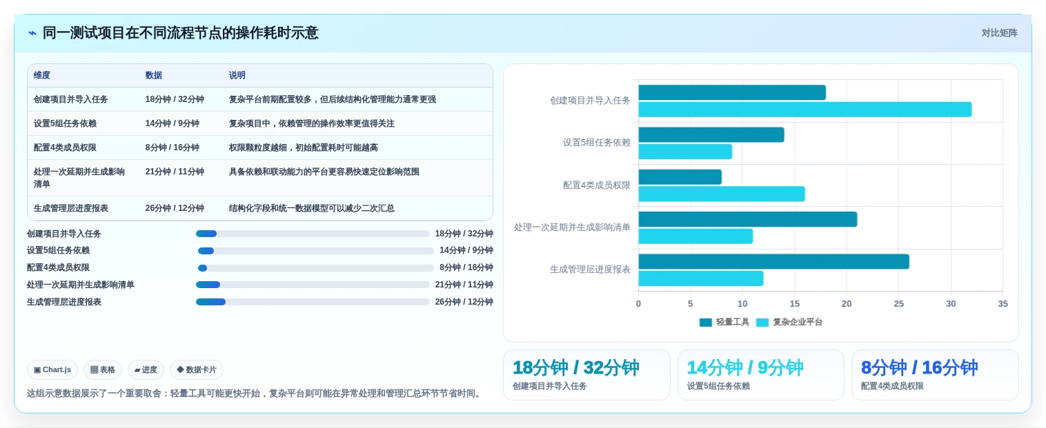Image resolution: width=1046 pixels, height=428 pixels.
Task: Click the 维度 column header
Action: click(x=42, y=76)
